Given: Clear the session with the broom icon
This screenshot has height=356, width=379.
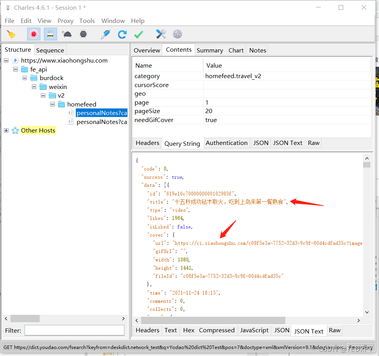Looking at the screenshot, I should (11, 34).
